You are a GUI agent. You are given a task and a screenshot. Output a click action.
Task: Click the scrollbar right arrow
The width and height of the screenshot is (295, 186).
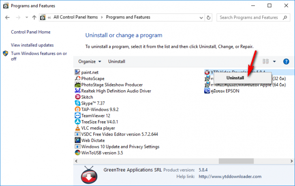click(x=291, y=161)
